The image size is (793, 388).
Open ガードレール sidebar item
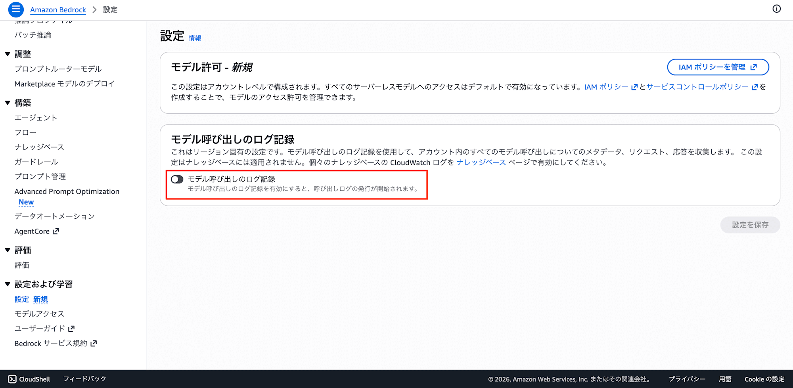36,162
